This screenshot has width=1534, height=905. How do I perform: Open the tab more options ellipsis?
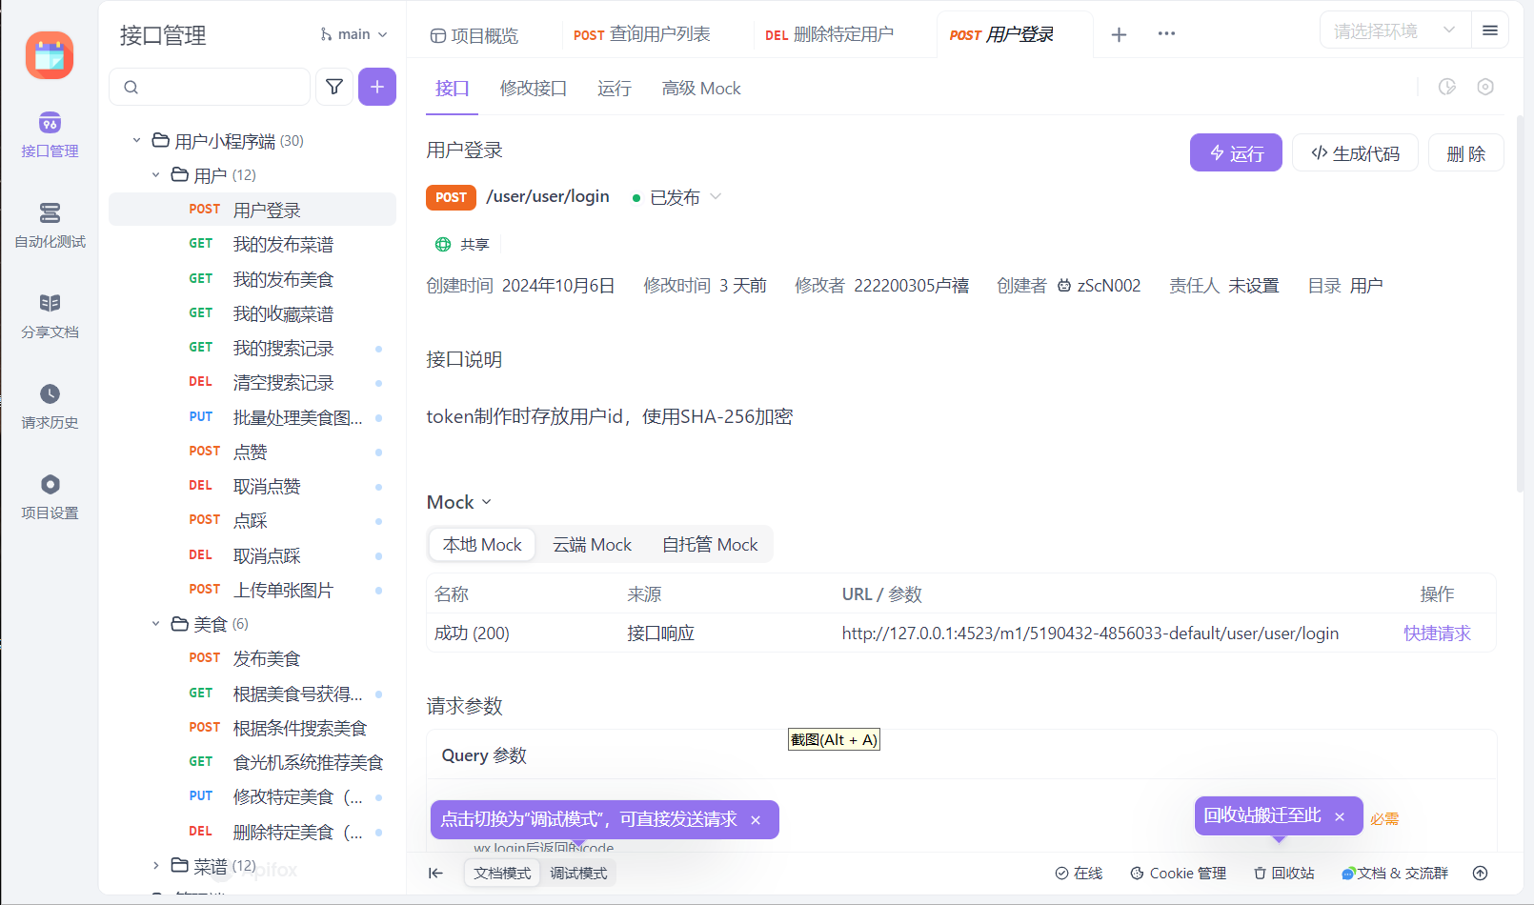pos(1166,33)
